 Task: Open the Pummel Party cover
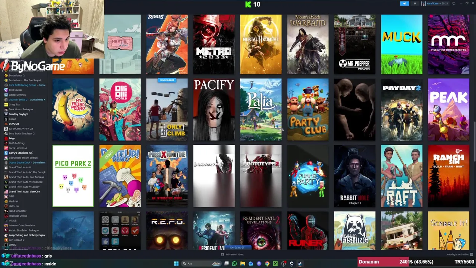point(308,176)
